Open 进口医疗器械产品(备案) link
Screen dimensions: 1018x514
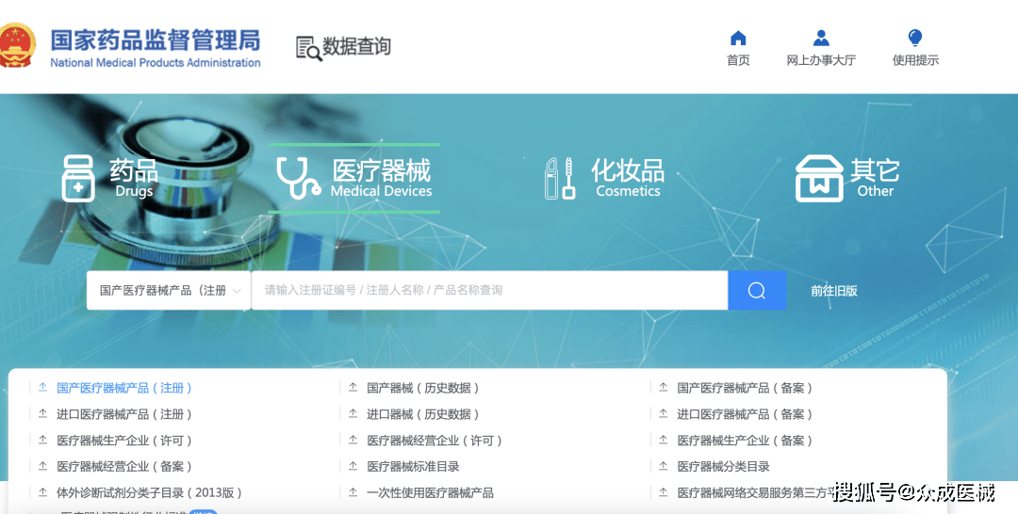click(x=746, y=414)
